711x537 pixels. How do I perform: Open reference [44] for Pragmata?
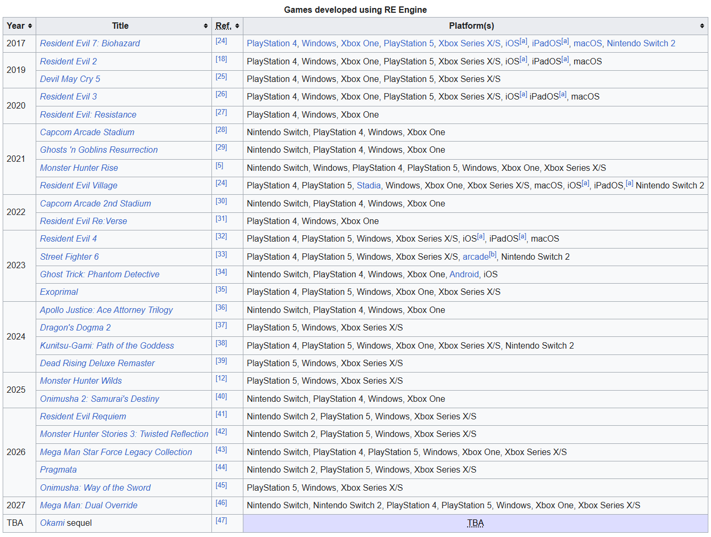(x=221, y=467)
